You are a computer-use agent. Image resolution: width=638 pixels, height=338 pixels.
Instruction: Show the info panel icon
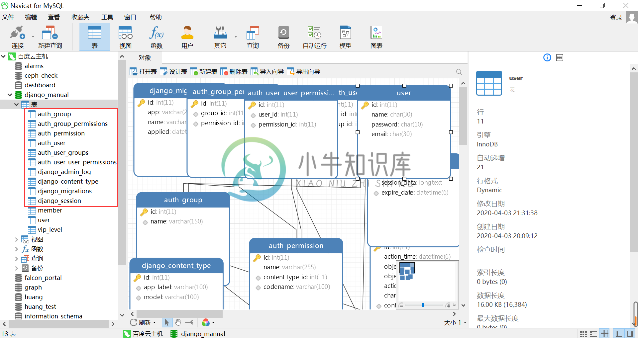(x=547, y=57)
